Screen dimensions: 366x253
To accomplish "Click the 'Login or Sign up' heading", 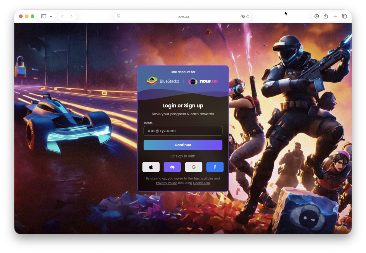I will [x=183, y=105].
